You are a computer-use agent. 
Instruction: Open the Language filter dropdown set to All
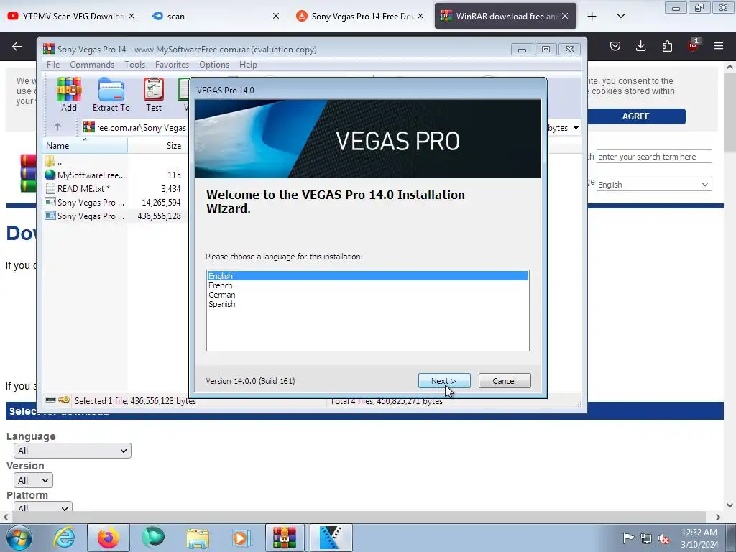click(73, 451)
